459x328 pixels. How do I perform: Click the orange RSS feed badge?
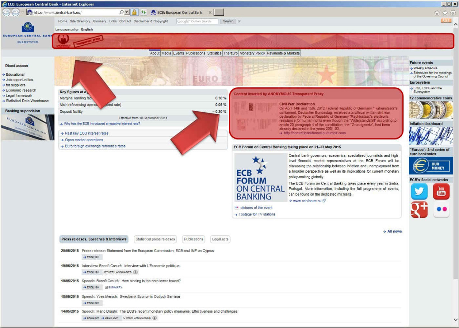[x=446, y=20]
